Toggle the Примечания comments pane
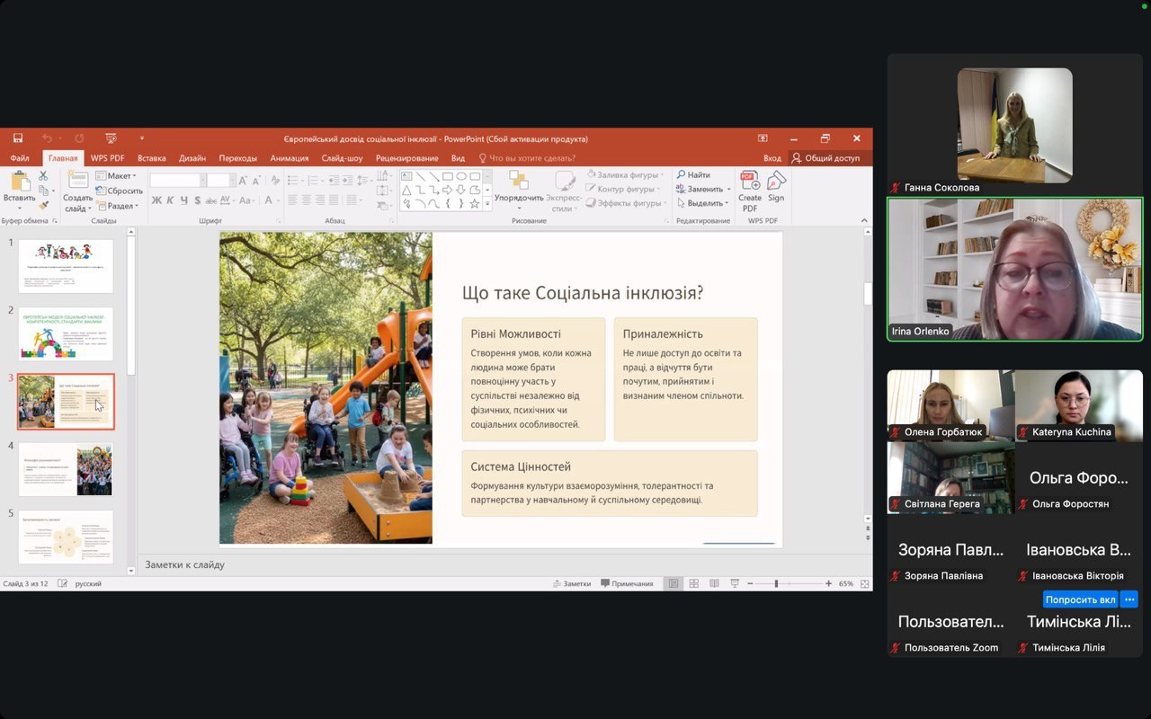1151x719 pixels. tap(627, 583)
